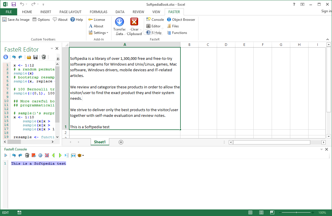332x216 pixels.
Task: Click open folder icon in FasteR Editor toolbar
Action: pyautogui.click(x=29, y=57)
